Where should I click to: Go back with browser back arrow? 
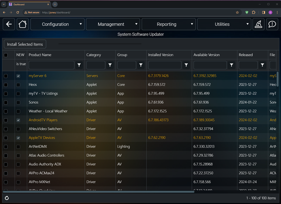4,12
